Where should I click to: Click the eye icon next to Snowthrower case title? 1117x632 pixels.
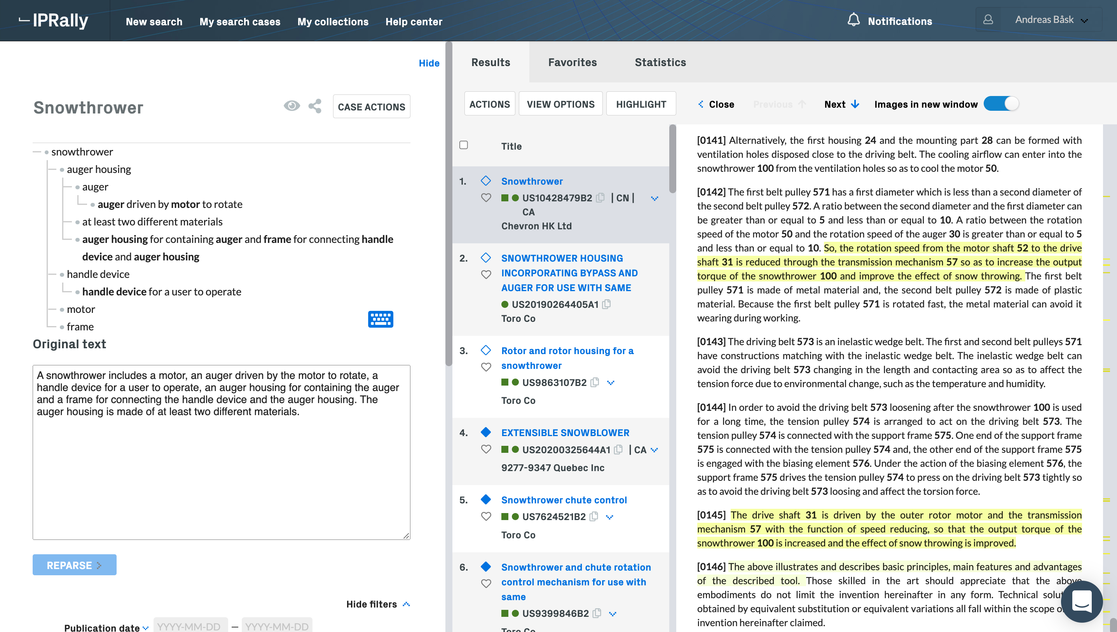click(291, 105)
